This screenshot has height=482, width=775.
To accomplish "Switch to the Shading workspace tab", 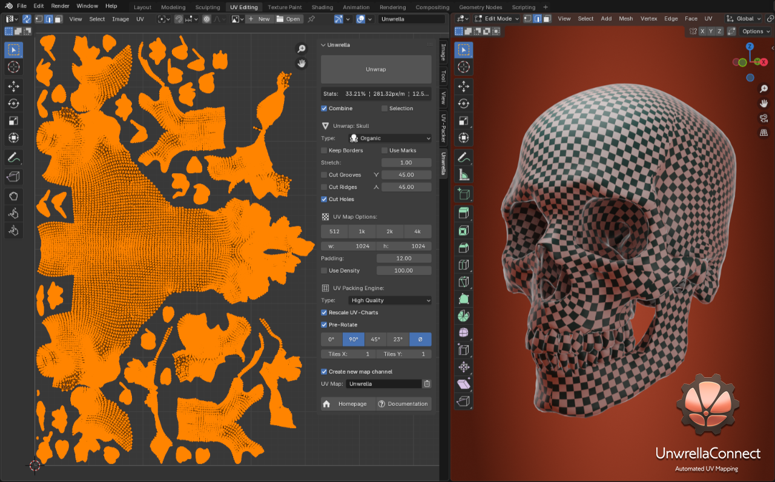I will click(x=322, y=7).
